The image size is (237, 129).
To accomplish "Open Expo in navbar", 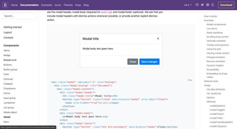I will 78,5.
